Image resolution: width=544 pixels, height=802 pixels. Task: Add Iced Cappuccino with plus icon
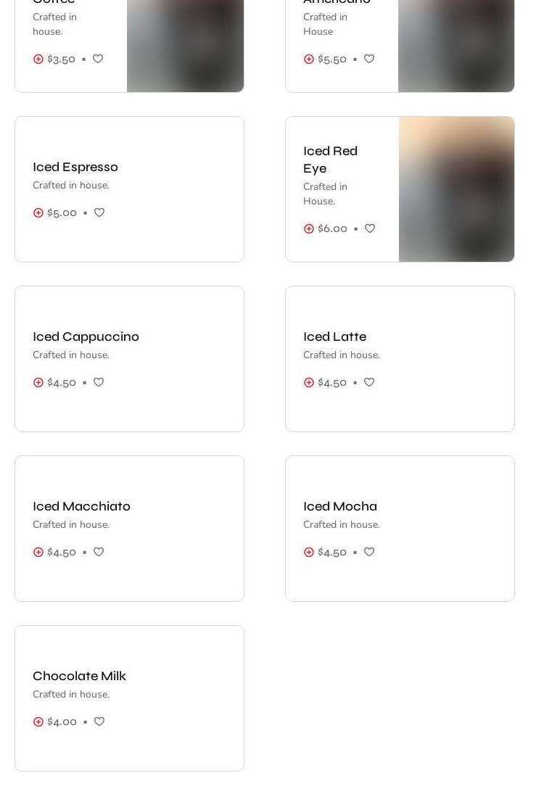coord(38,383)
